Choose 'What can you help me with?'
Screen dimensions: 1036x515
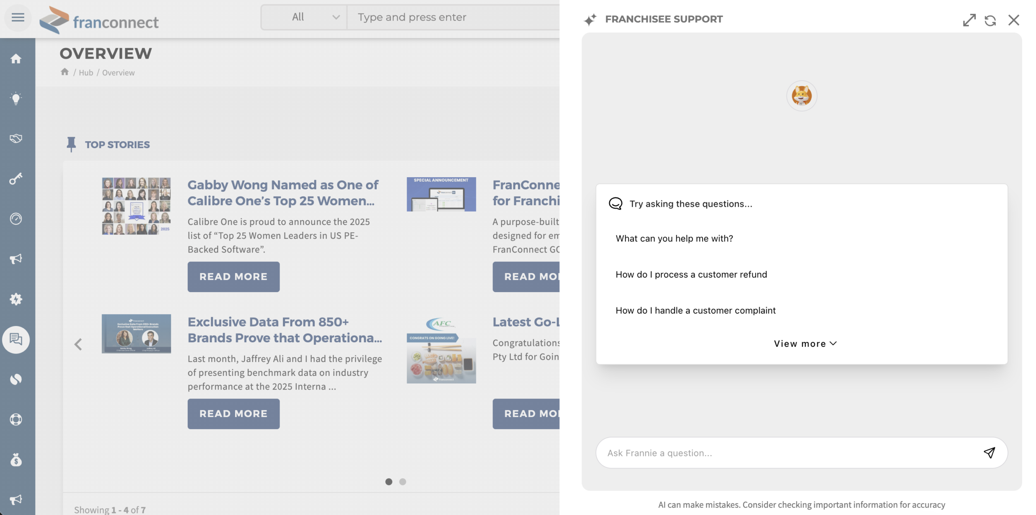pos(674,238)
